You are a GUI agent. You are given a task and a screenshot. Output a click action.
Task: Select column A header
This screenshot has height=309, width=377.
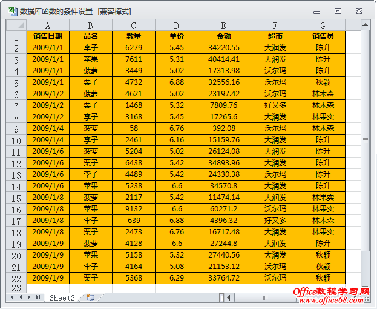[48, 25]
